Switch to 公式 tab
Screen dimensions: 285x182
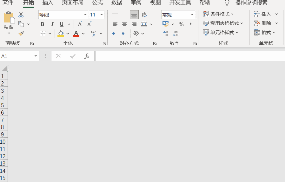pyautogui.click(x=97, y=3)
